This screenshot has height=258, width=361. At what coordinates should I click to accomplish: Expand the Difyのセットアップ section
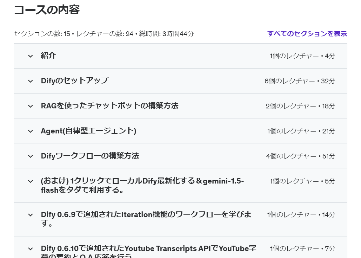[30, 81]
